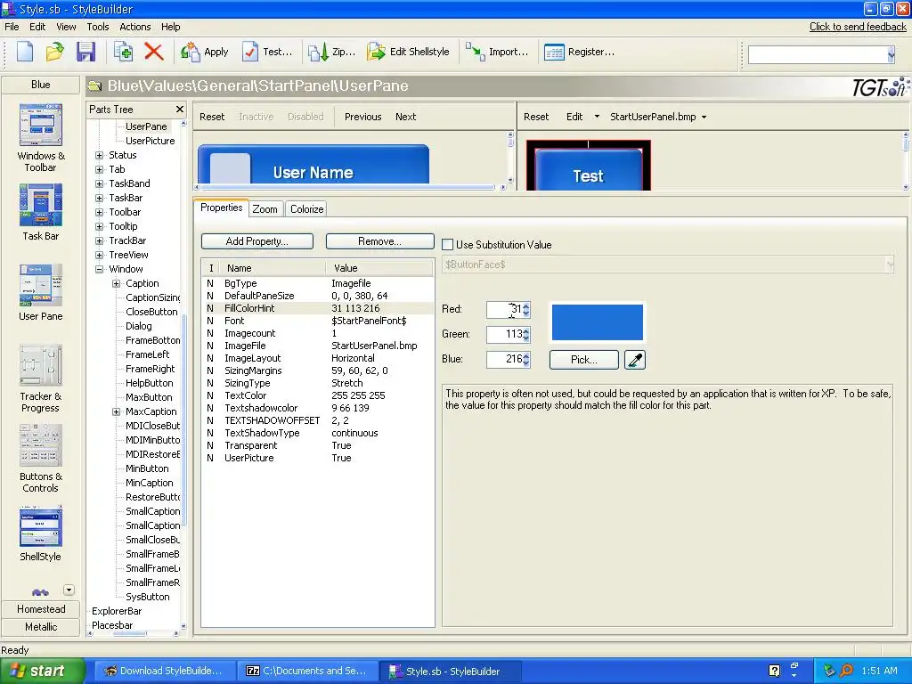Select the UserPicture tree item
Screen dimensions: 912x684
pos(150,141)
